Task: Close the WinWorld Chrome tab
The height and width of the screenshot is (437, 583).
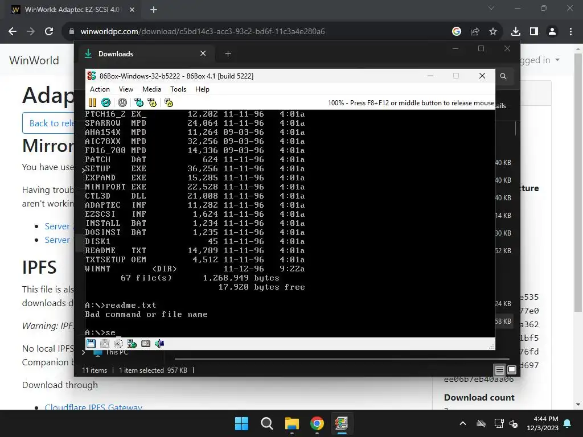Action: coord(132,10)
